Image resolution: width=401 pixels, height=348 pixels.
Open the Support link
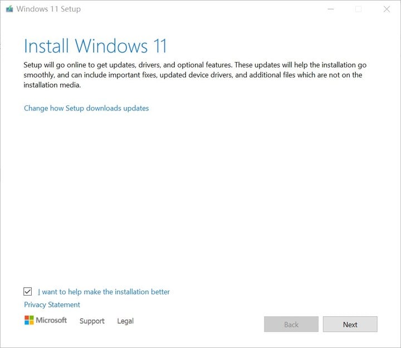click(x=92, y=321)
